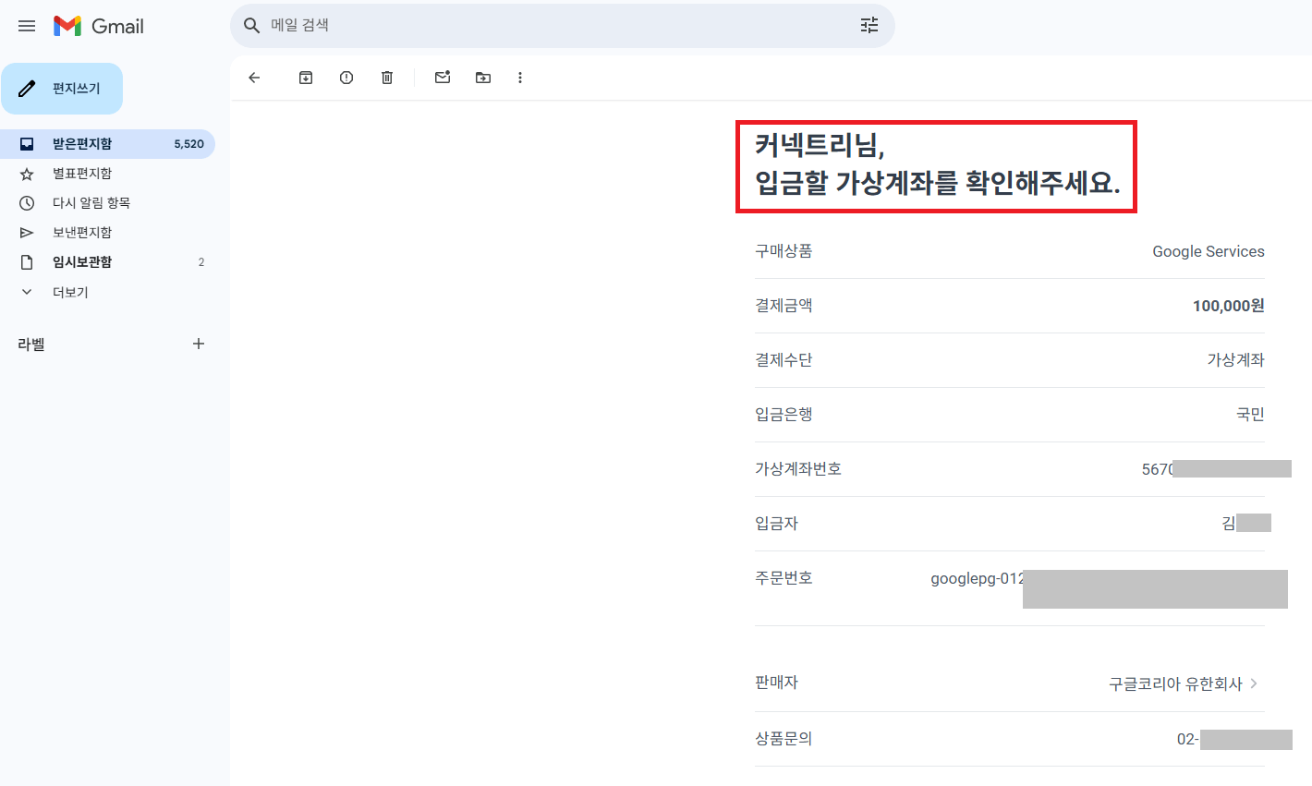Select the 100,000원 payment amount text
Screen dimensions: 1312x786
[x=1228, y=306]
